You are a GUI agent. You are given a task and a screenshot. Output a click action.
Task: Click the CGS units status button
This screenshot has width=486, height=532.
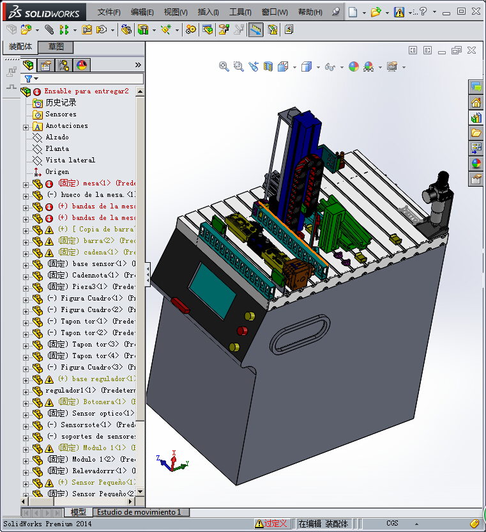point(392,523)
